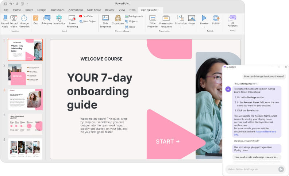289x176 pixels.
Task: Expand the Preview dropdown arrow
Action: pyautogui.click(x=204, y=27)
